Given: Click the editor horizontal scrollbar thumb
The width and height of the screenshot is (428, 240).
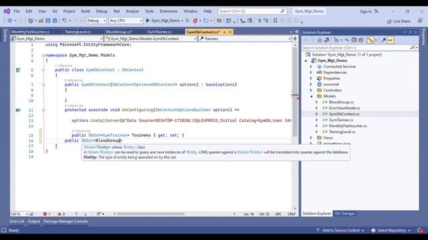Looking at the screenshot, I should coord(151,214).
